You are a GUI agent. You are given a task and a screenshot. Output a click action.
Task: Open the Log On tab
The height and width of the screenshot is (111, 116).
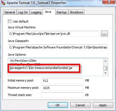23,12
